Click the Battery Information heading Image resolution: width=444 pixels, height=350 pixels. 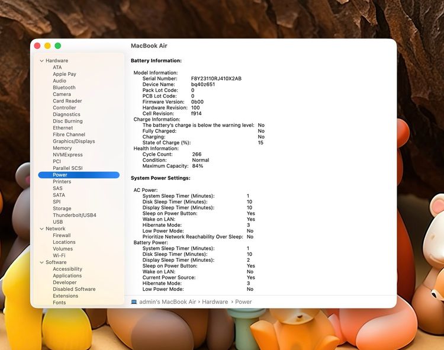156,60
